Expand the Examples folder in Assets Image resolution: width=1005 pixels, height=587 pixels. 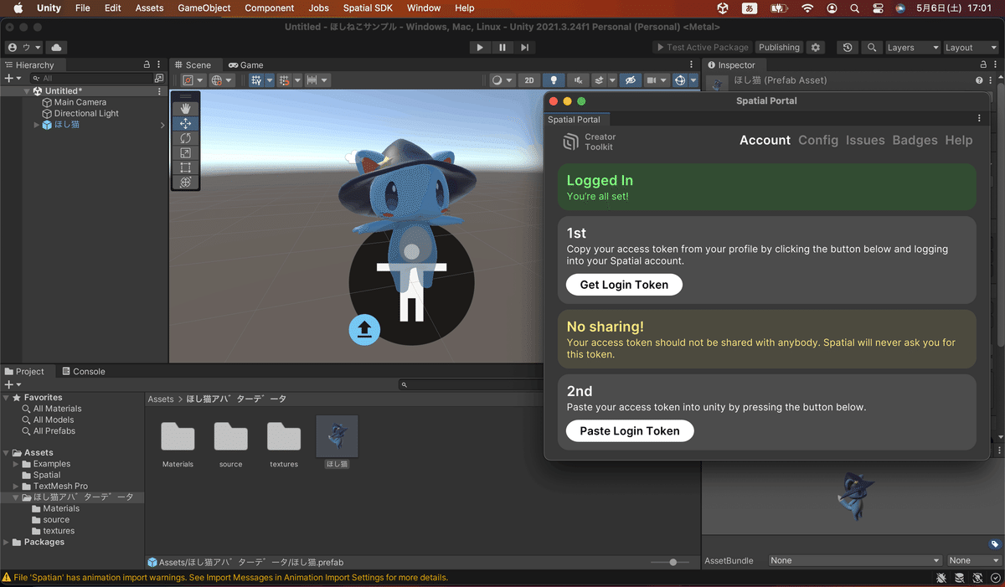click(15, 464)
